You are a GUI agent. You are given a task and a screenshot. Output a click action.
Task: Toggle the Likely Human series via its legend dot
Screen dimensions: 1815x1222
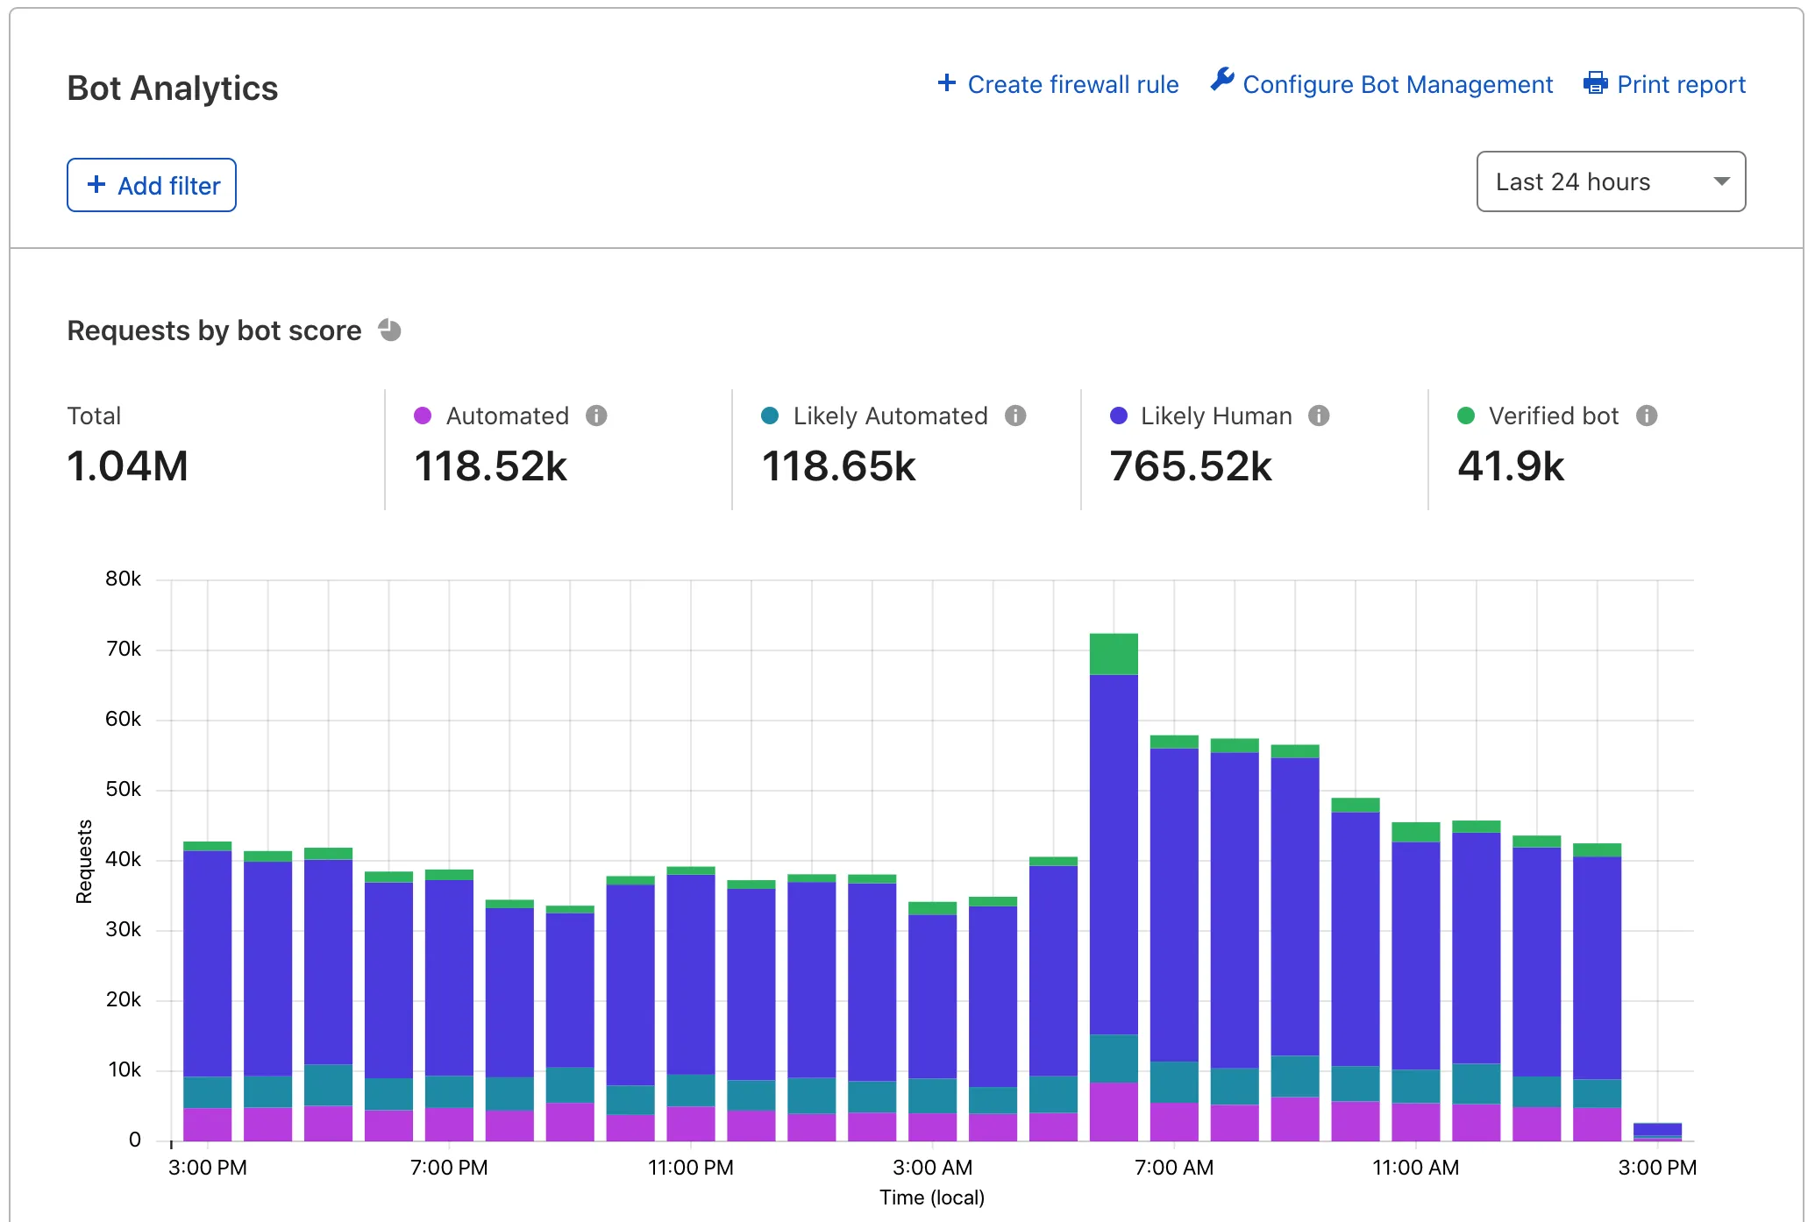coord(1119,416)
